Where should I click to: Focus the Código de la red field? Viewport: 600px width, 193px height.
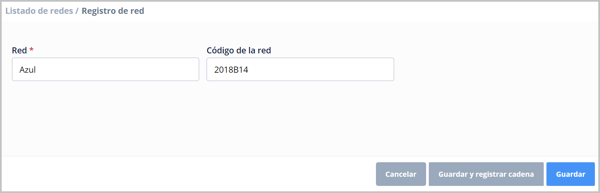pyautogui.click(x=300, y=70)
